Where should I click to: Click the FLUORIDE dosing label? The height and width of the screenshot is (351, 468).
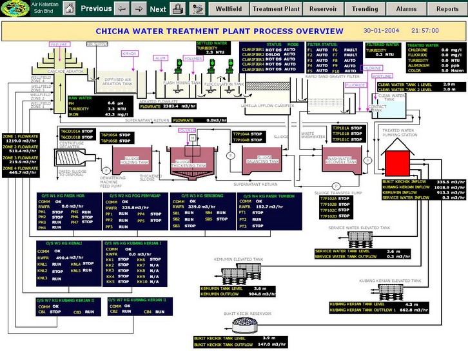tap(355, 85)
